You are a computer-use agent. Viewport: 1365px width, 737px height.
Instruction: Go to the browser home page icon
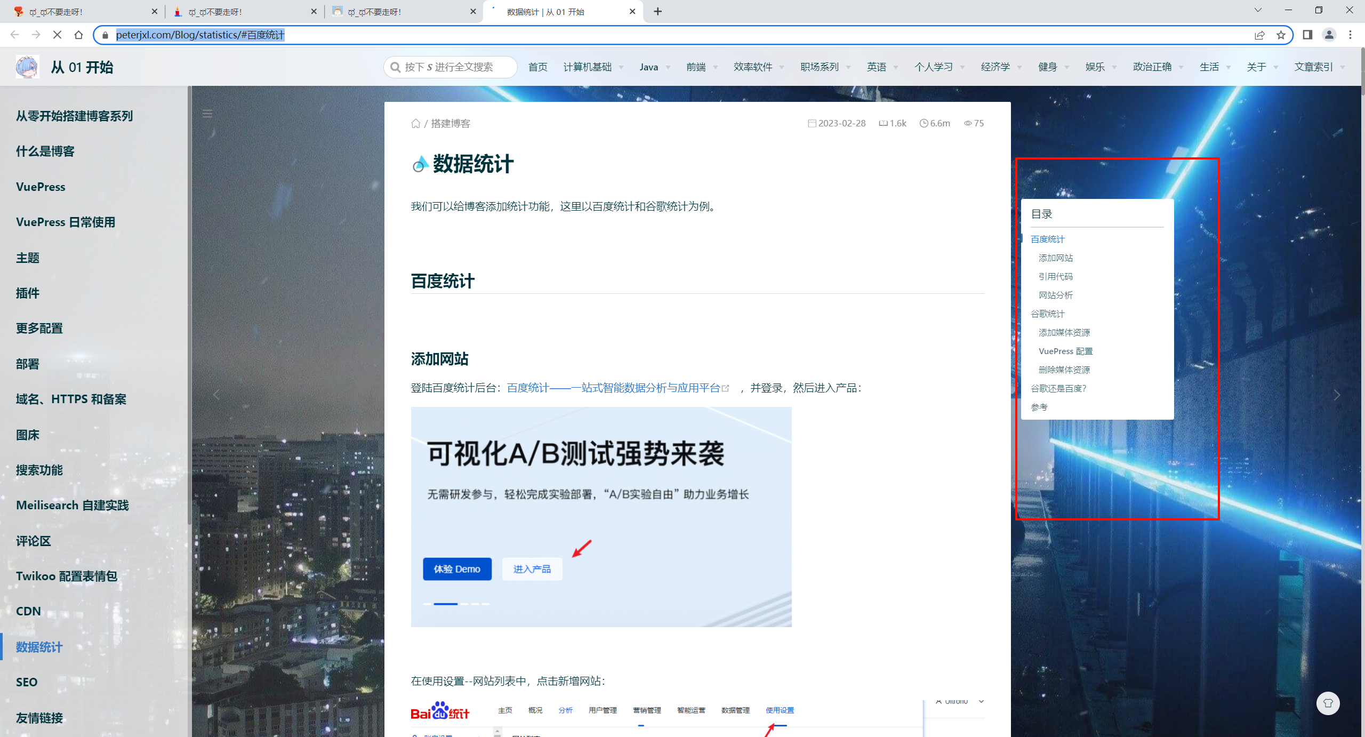[x=78, y=35]
